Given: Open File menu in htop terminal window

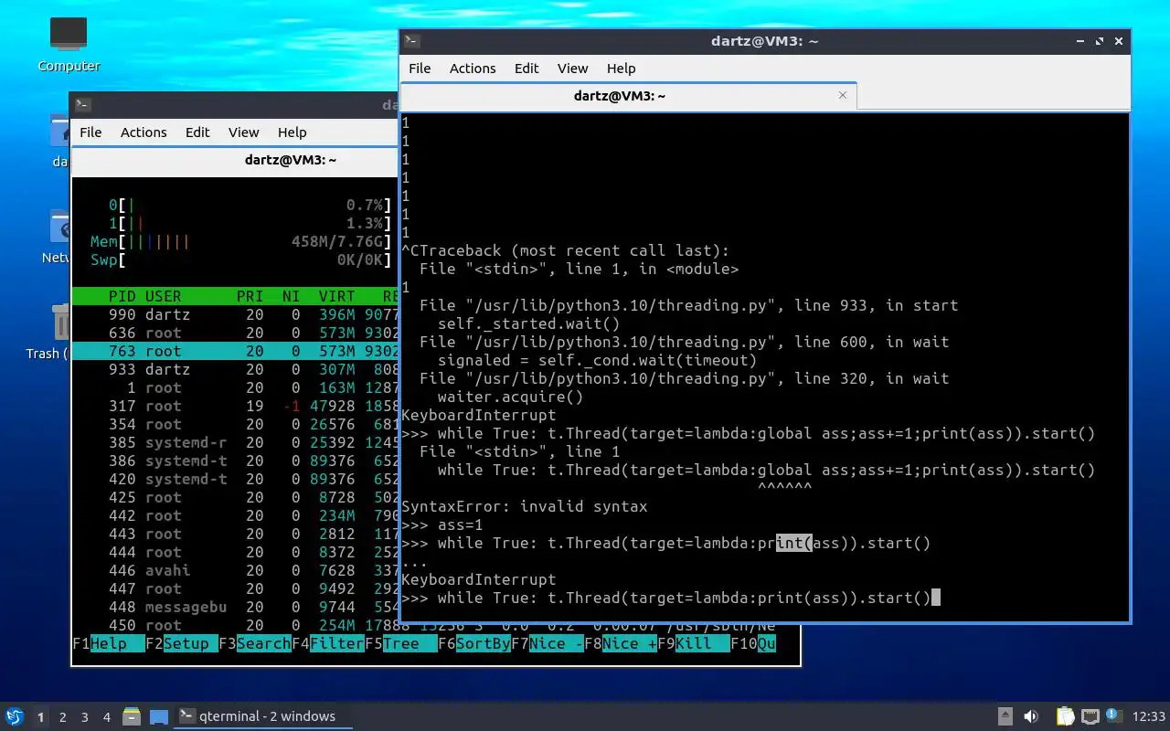Looking at the screenshot, I should 90,132.
